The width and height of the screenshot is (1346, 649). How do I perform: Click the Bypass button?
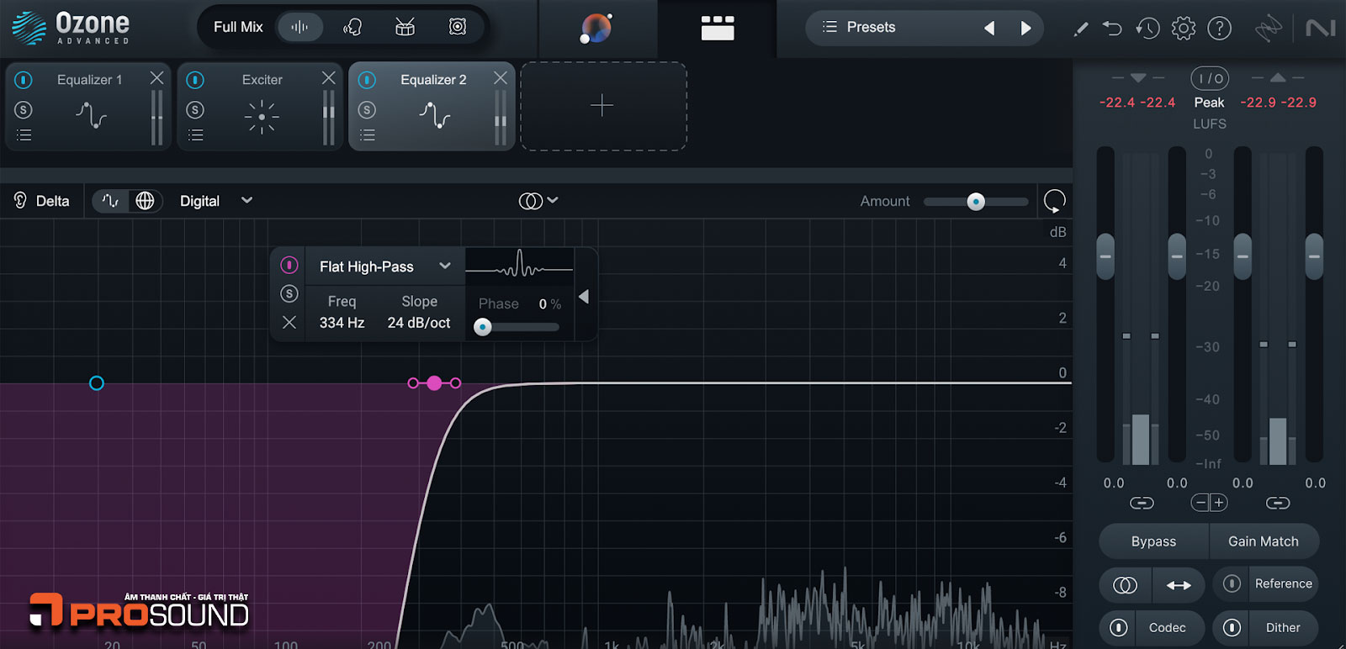click(x=1153, y=541)
